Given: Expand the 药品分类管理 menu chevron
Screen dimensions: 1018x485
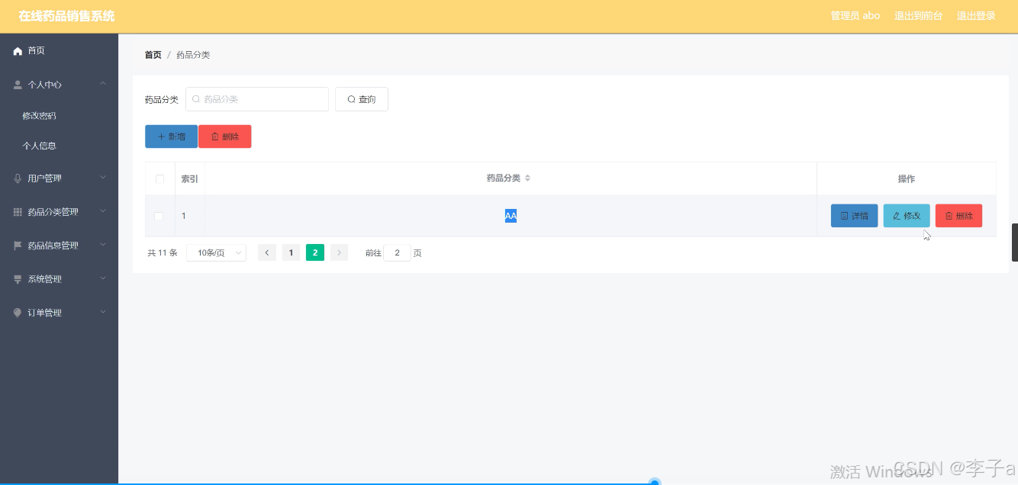Looking at the screenshot, I should [x=103, y=211].
